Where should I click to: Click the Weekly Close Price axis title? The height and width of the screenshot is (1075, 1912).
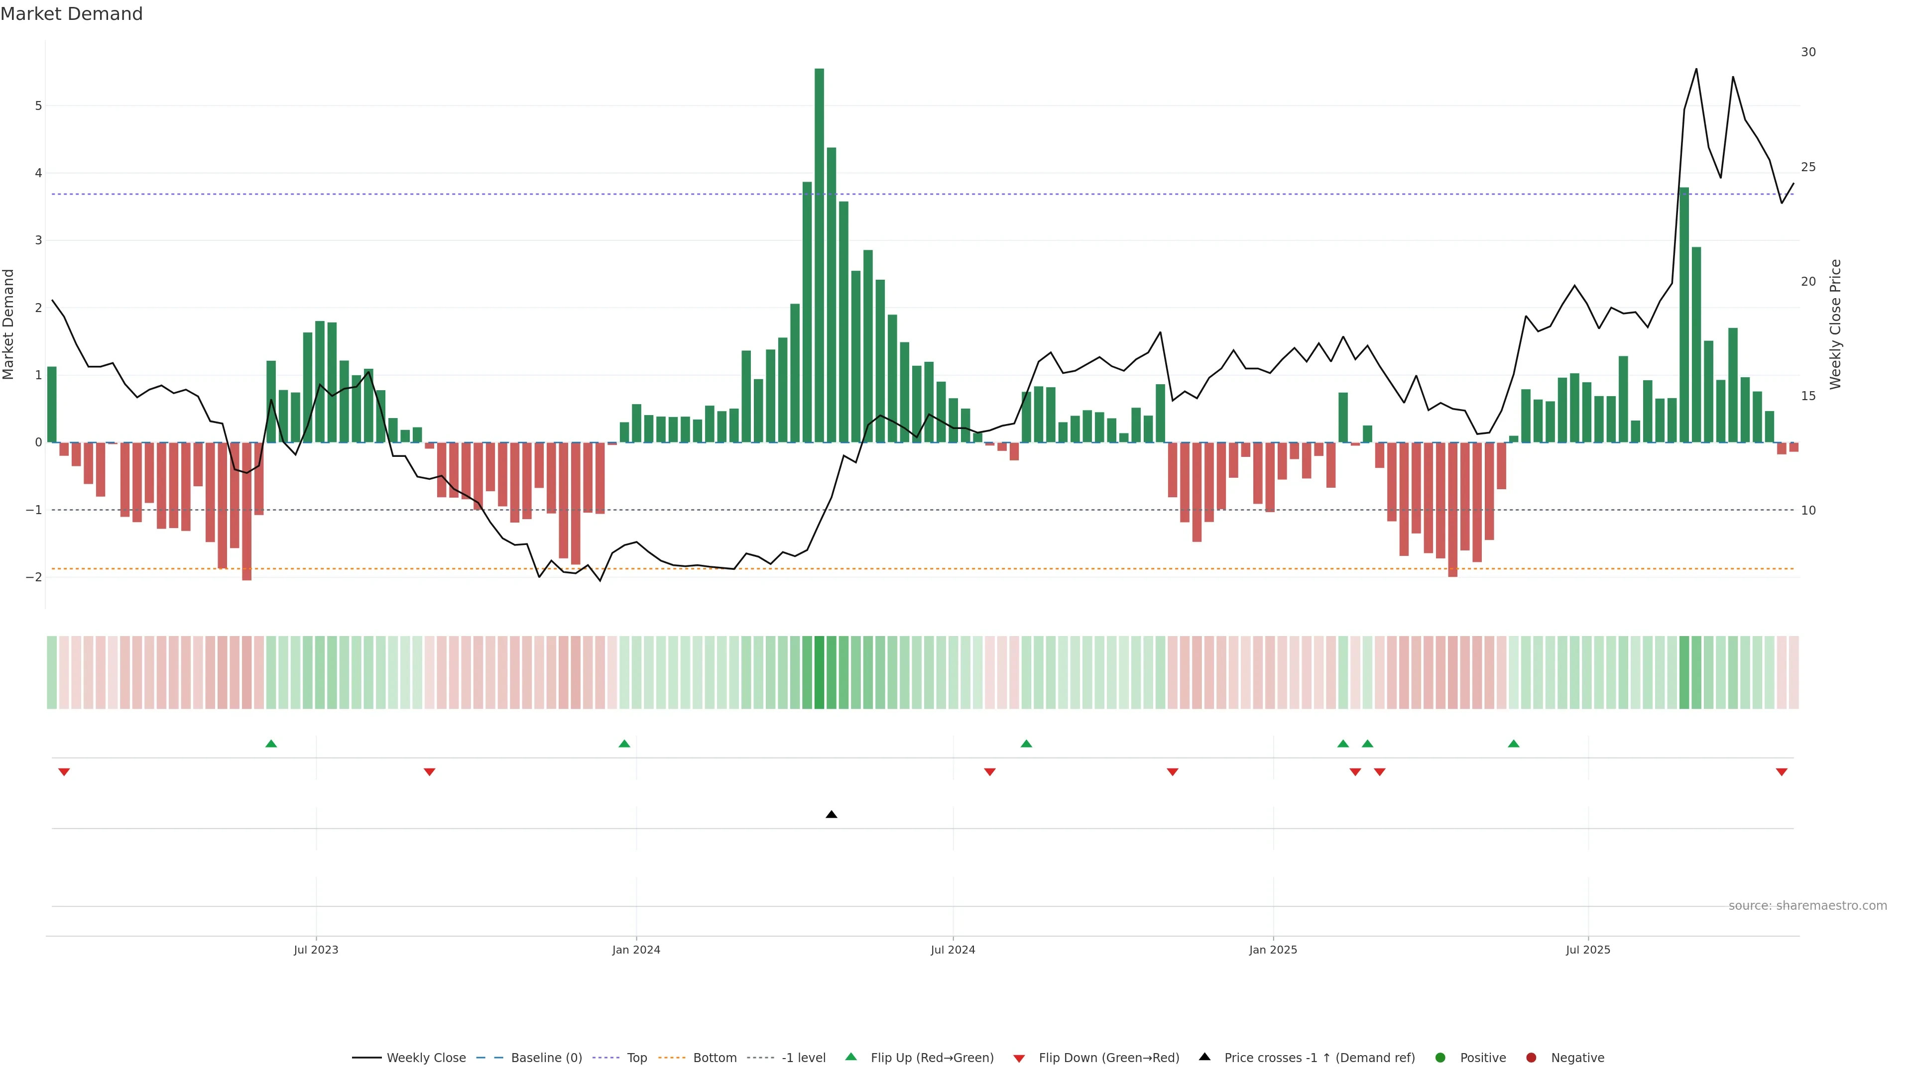[x=1835, y=324]
